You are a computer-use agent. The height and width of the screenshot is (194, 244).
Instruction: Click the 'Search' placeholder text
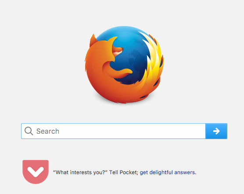click(x=48, y=131)
